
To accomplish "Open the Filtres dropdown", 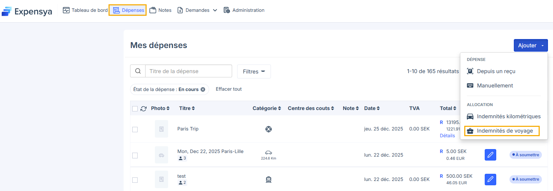I will pos(254,72).
